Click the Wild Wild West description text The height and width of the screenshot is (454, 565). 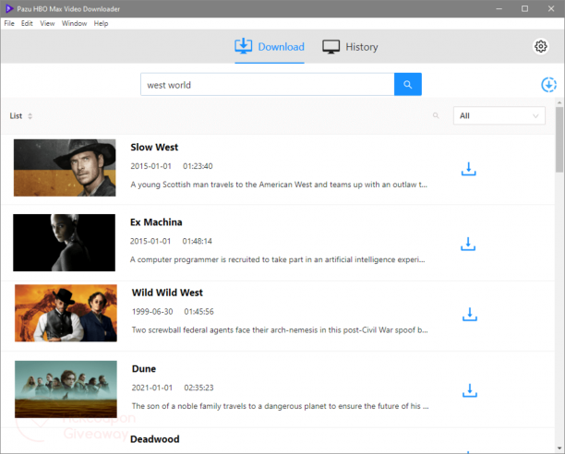pyautogui.click(x=280, y=330)
